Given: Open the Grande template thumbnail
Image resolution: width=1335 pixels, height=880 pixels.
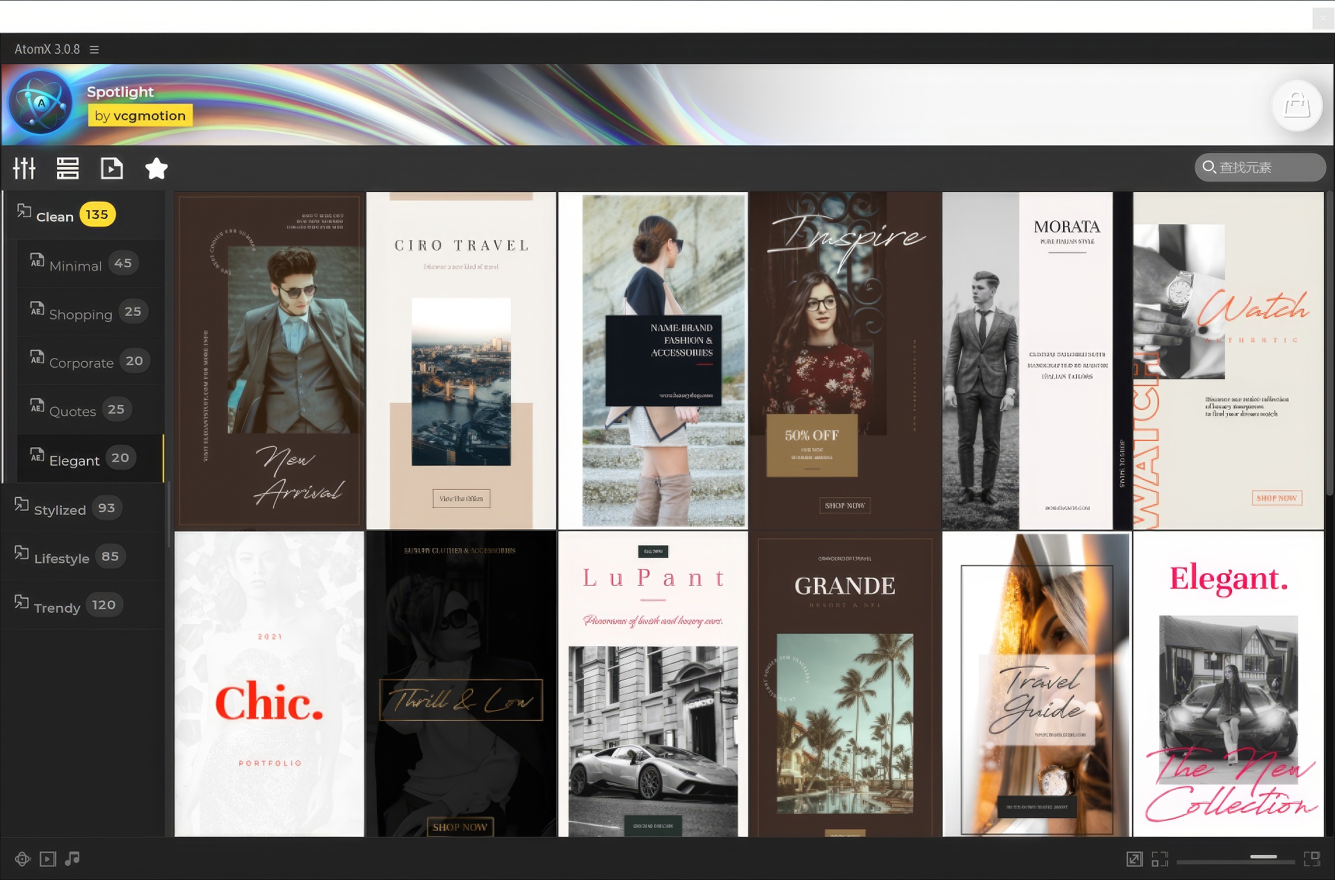Looking at the screenshot, I should click(845, 684).
